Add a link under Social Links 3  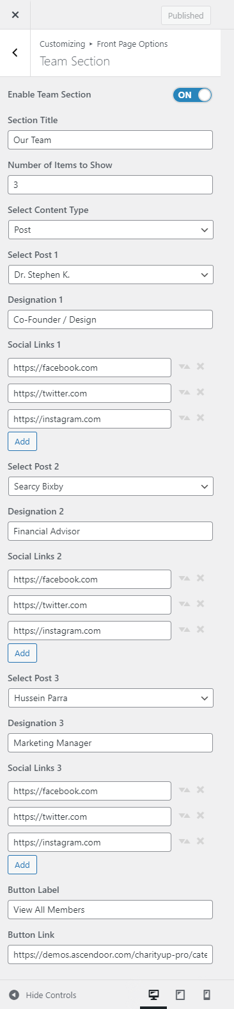coord(22,865)
